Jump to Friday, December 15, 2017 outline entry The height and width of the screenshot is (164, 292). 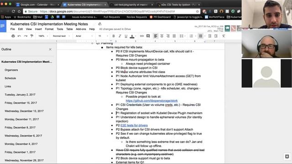[x=21, y=102]
